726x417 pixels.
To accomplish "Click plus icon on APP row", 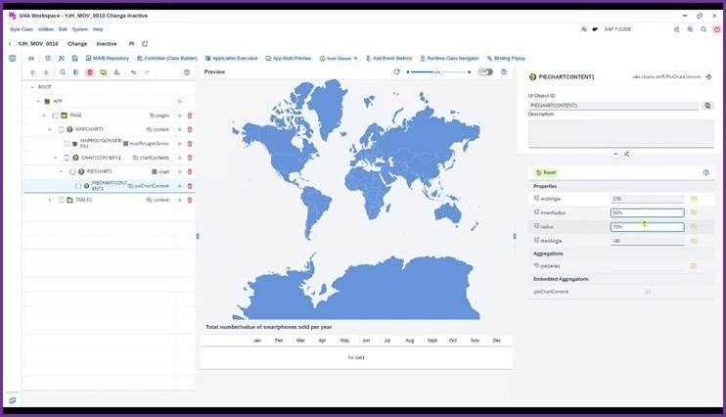I will [180, 101].
